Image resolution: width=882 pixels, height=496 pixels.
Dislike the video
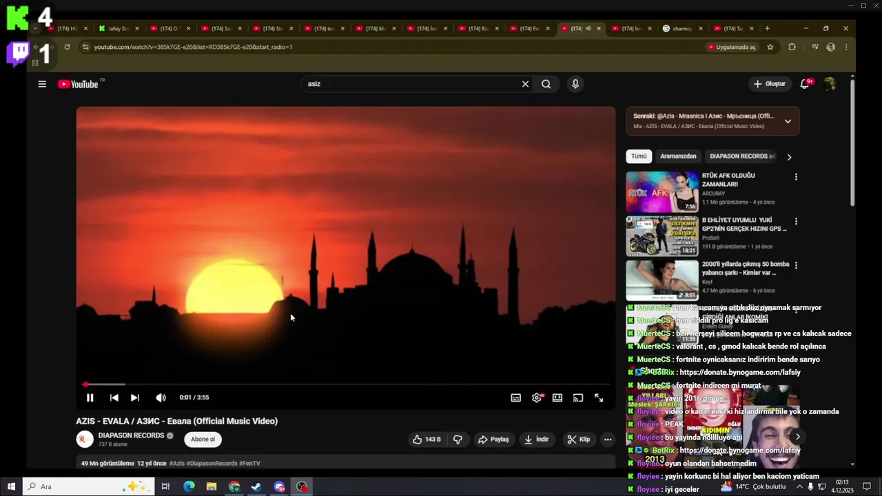458,440
